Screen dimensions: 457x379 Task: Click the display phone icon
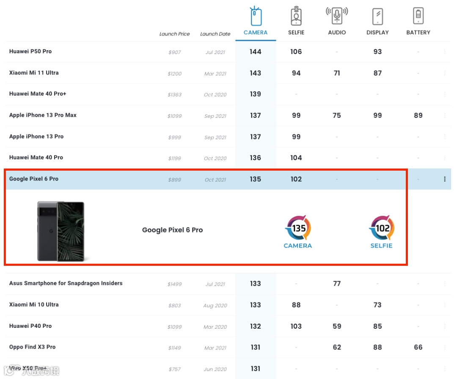coord(377,16)
